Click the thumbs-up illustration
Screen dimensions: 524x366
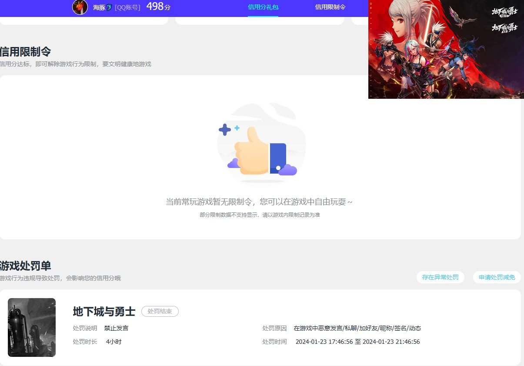point(261,143)
